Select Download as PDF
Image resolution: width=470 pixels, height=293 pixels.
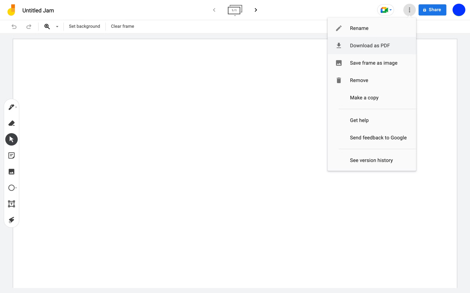370,46
